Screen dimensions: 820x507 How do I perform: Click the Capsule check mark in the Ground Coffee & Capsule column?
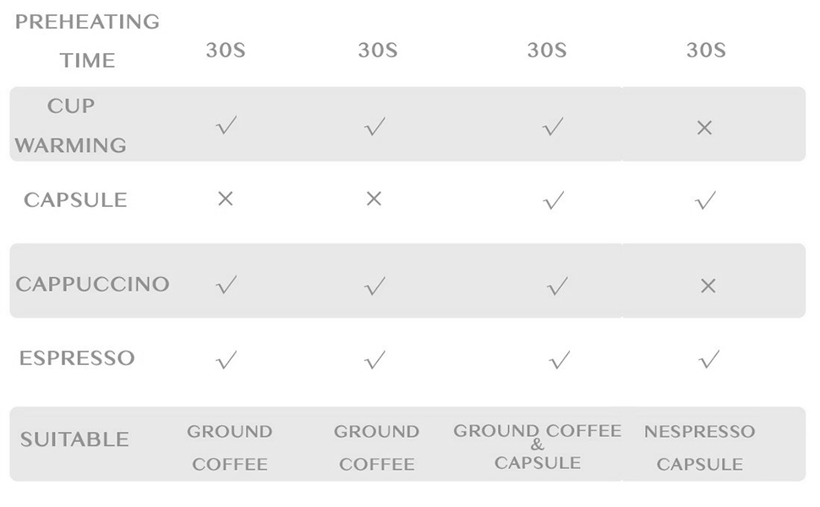tap(554, 200)
